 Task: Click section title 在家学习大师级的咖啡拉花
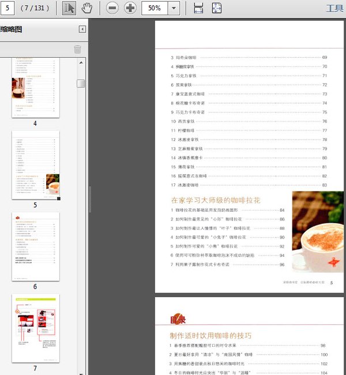pos(216,200)
